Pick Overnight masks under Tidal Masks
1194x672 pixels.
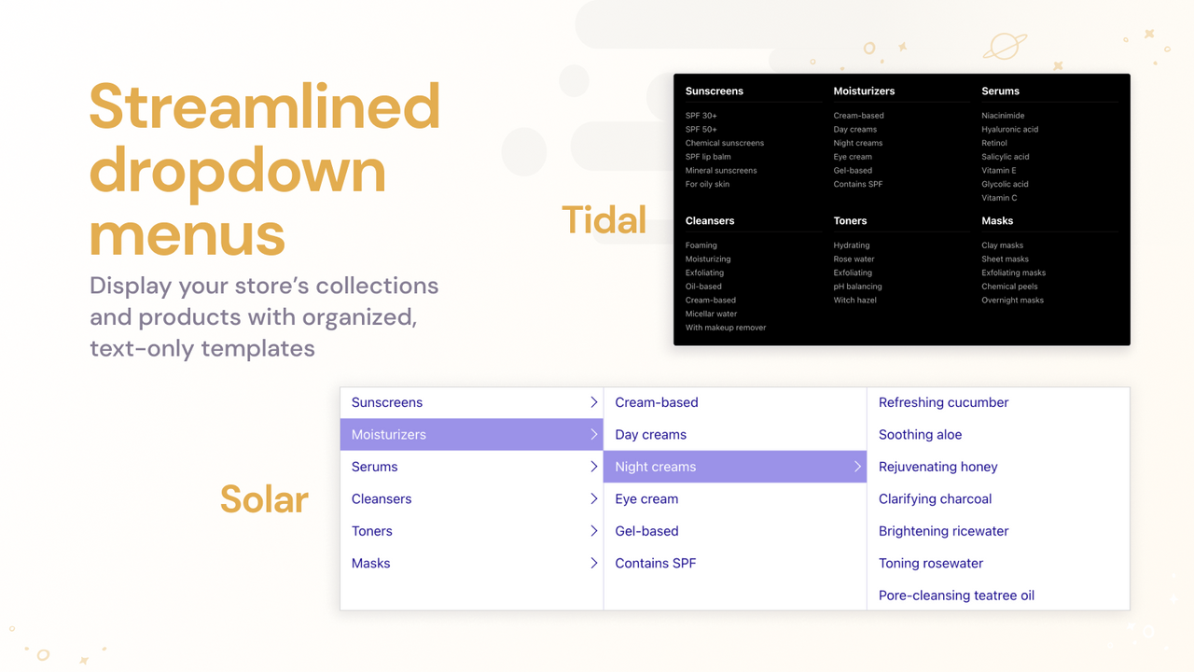coord(1012,301)
